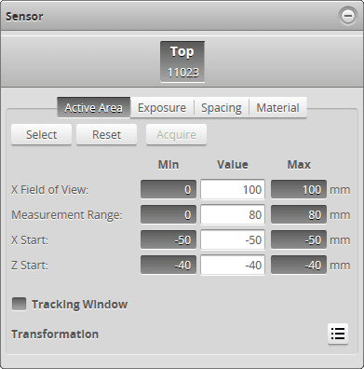Click the Transformation heading
The width and height of the screenshot is (364, 369).
pyautogui.click(x=55, y=335)
